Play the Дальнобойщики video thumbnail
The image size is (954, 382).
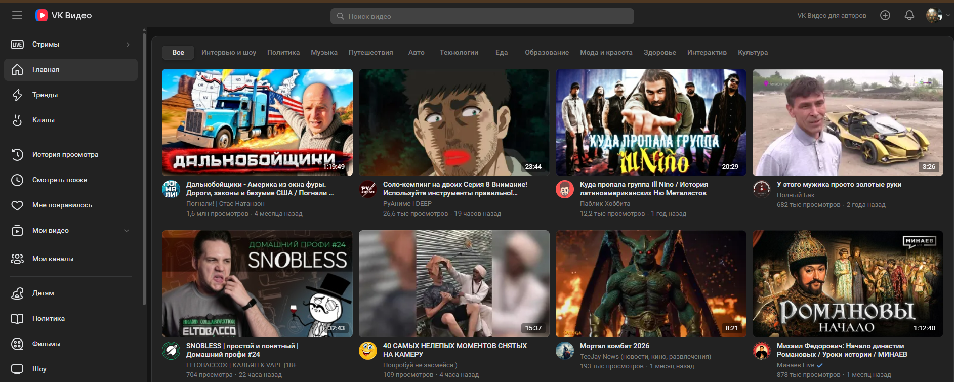257,122
